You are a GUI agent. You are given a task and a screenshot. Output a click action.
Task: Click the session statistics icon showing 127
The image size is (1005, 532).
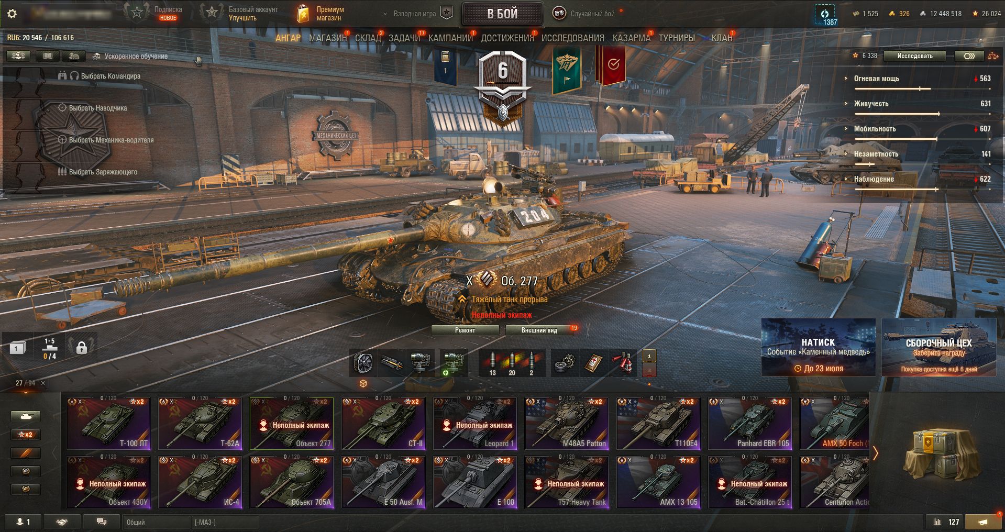(947, 522)
